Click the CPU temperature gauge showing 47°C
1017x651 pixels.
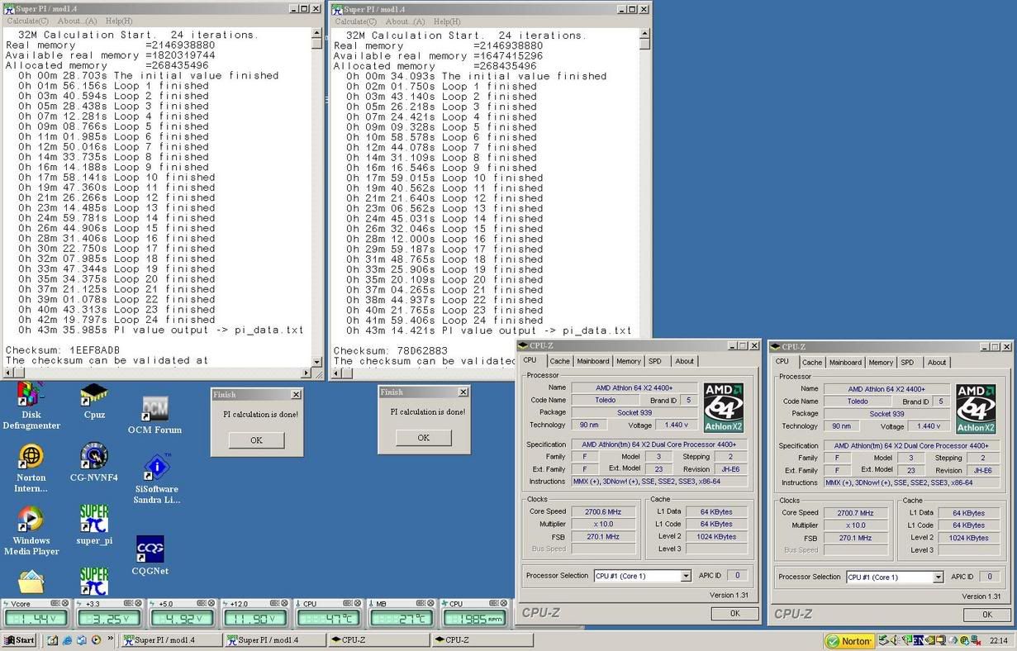click(x=329, y=613)
